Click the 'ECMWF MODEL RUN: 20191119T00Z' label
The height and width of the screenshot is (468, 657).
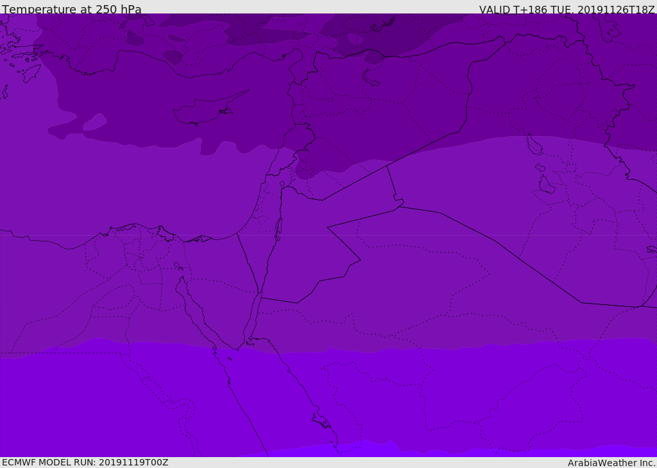85,462
